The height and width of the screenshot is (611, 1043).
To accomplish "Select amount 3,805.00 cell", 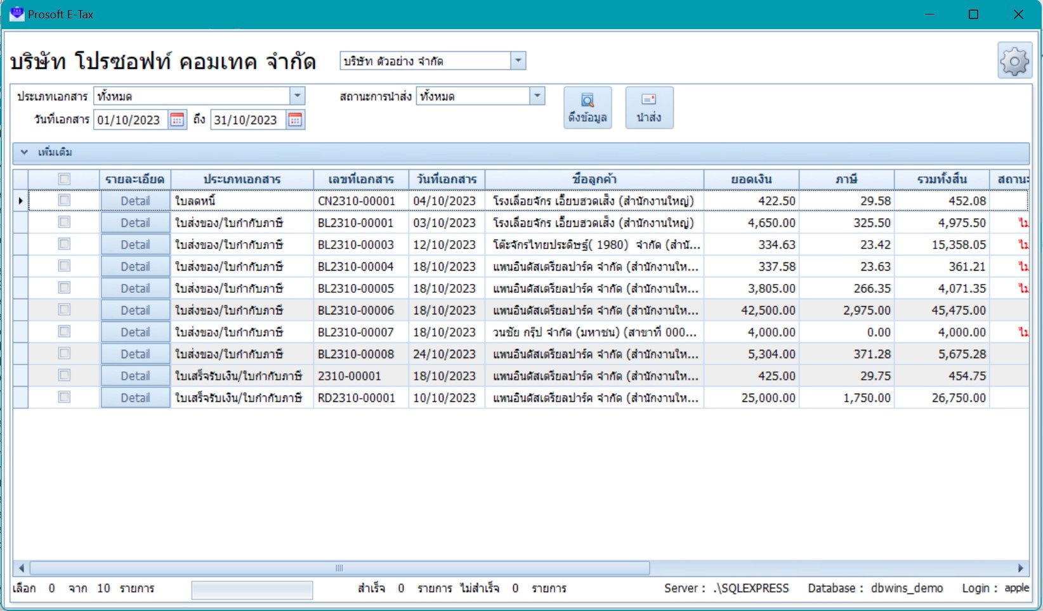I will pos(751,288).
